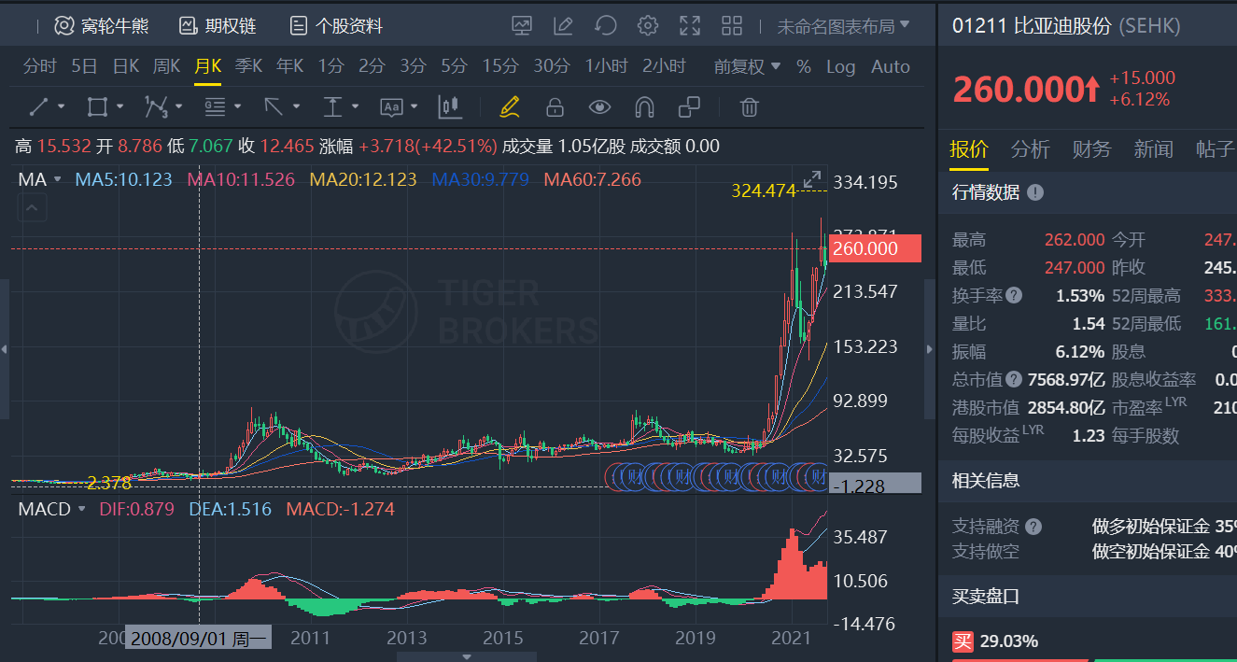Collapse the left panel with the edge arrow
The height and width of the screenshot is (662, 1237).
[4, 349]
